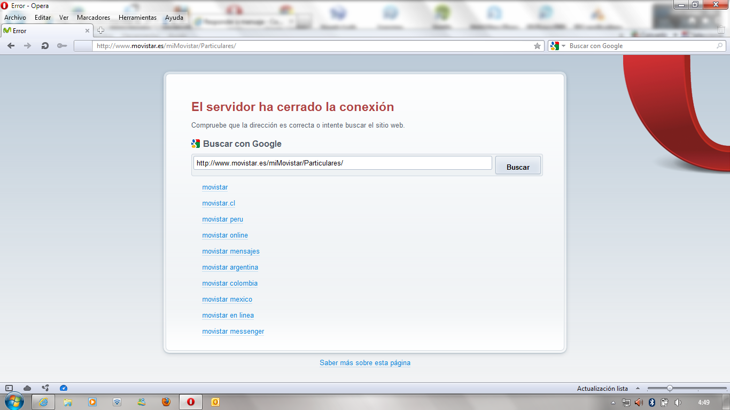Follow the "movistar" suggestion link
This screenshot has height=410, width=730.
(215, 187)
